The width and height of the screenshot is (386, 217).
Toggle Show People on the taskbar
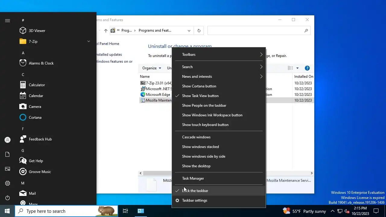pyautogui.click(x=219, y=105)
